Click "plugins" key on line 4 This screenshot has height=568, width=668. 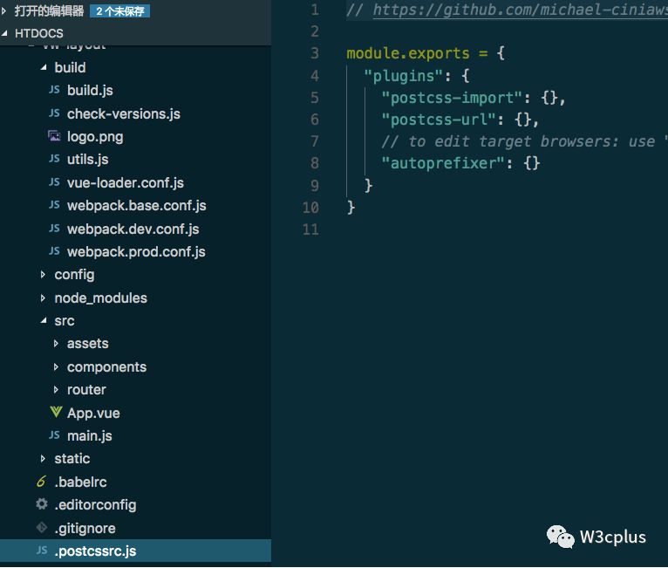tap(404, 76)
